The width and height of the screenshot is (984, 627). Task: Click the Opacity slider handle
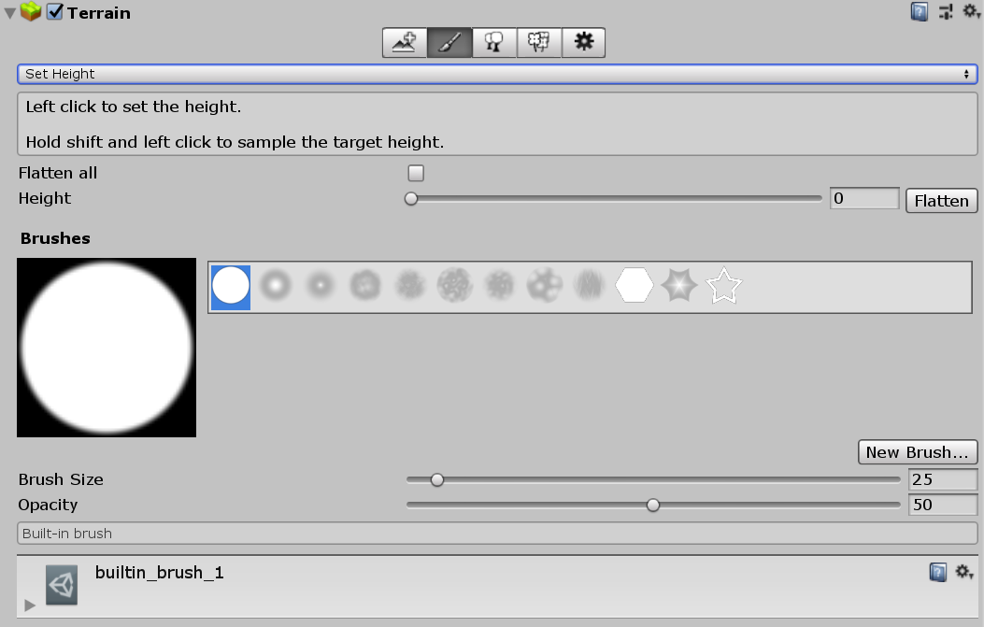653,506
